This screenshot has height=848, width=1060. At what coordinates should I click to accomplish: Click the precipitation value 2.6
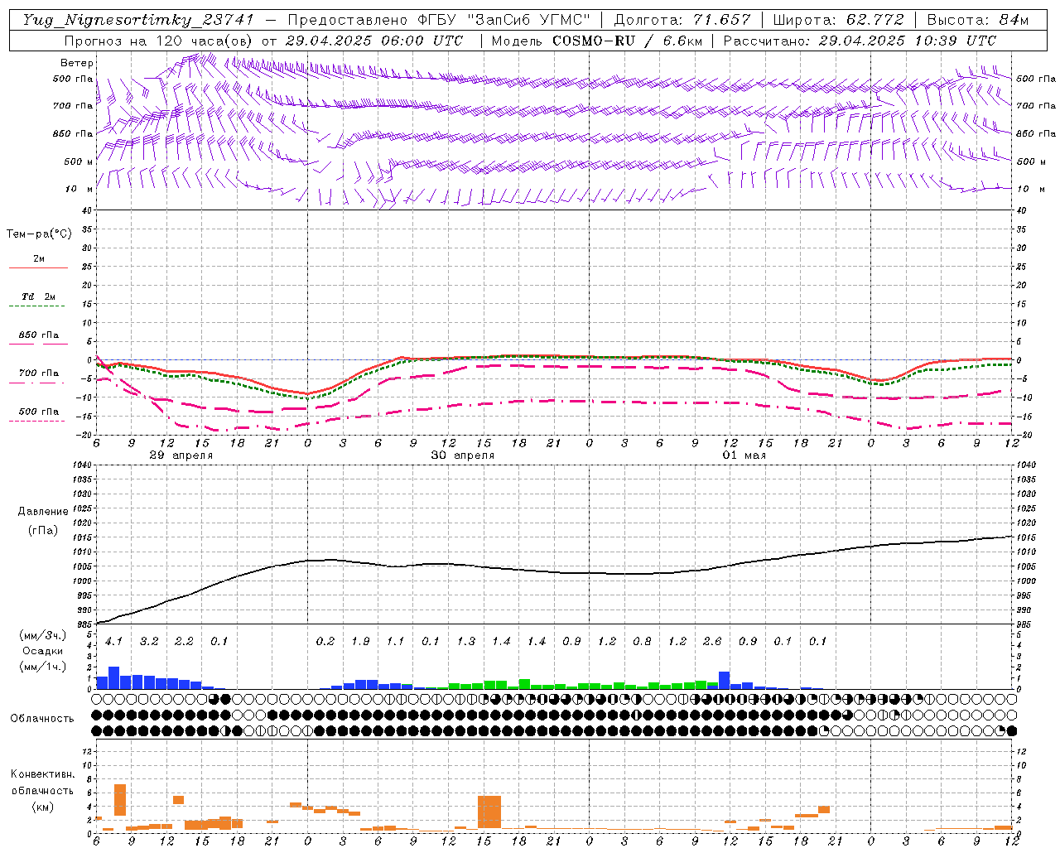pos(712,641)
